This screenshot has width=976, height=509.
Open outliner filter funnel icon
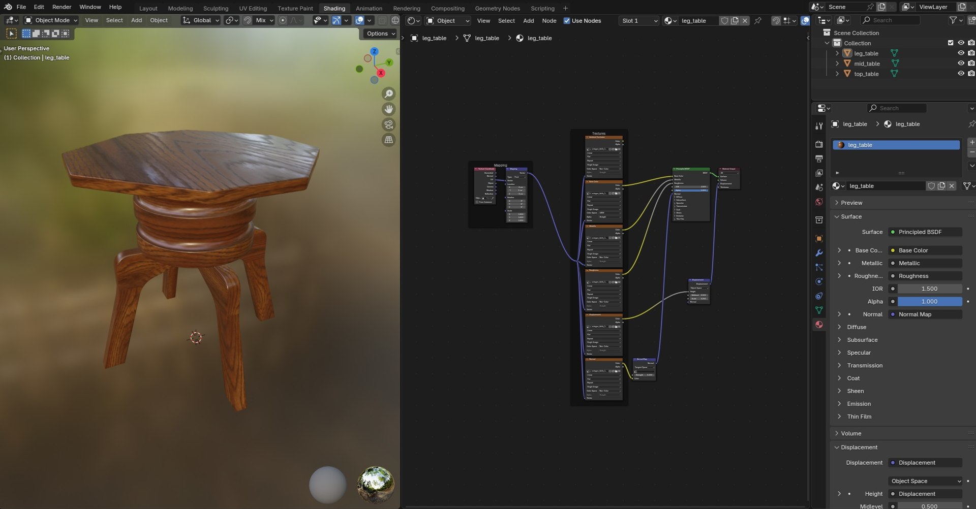coord(953,20)
